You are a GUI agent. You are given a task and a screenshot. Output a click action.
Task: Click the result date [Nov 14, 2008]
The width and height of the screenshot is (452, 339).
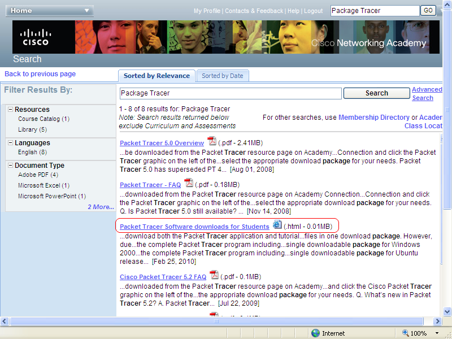click(269, 211)
